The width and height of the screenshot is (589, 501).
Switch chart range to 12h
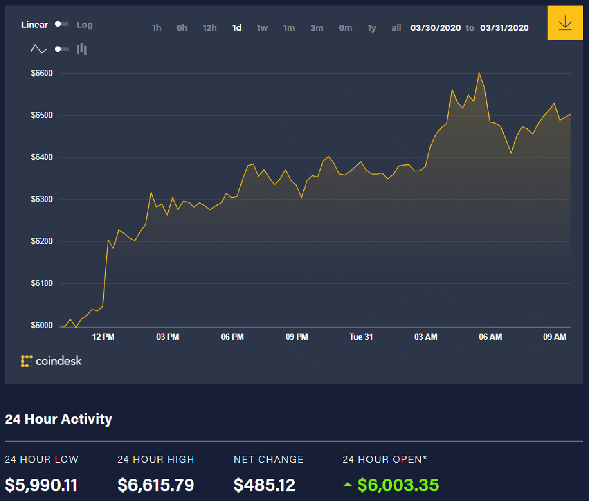coord(210,28)
